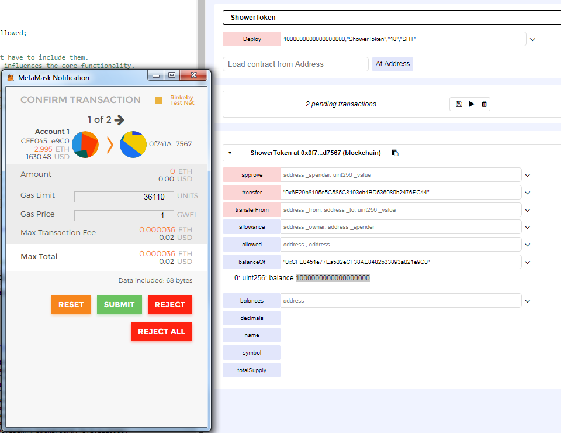Click SUBMIT to confirm the transaction
This screenshot has width=561, height=433.
click(x=119, y=304)
